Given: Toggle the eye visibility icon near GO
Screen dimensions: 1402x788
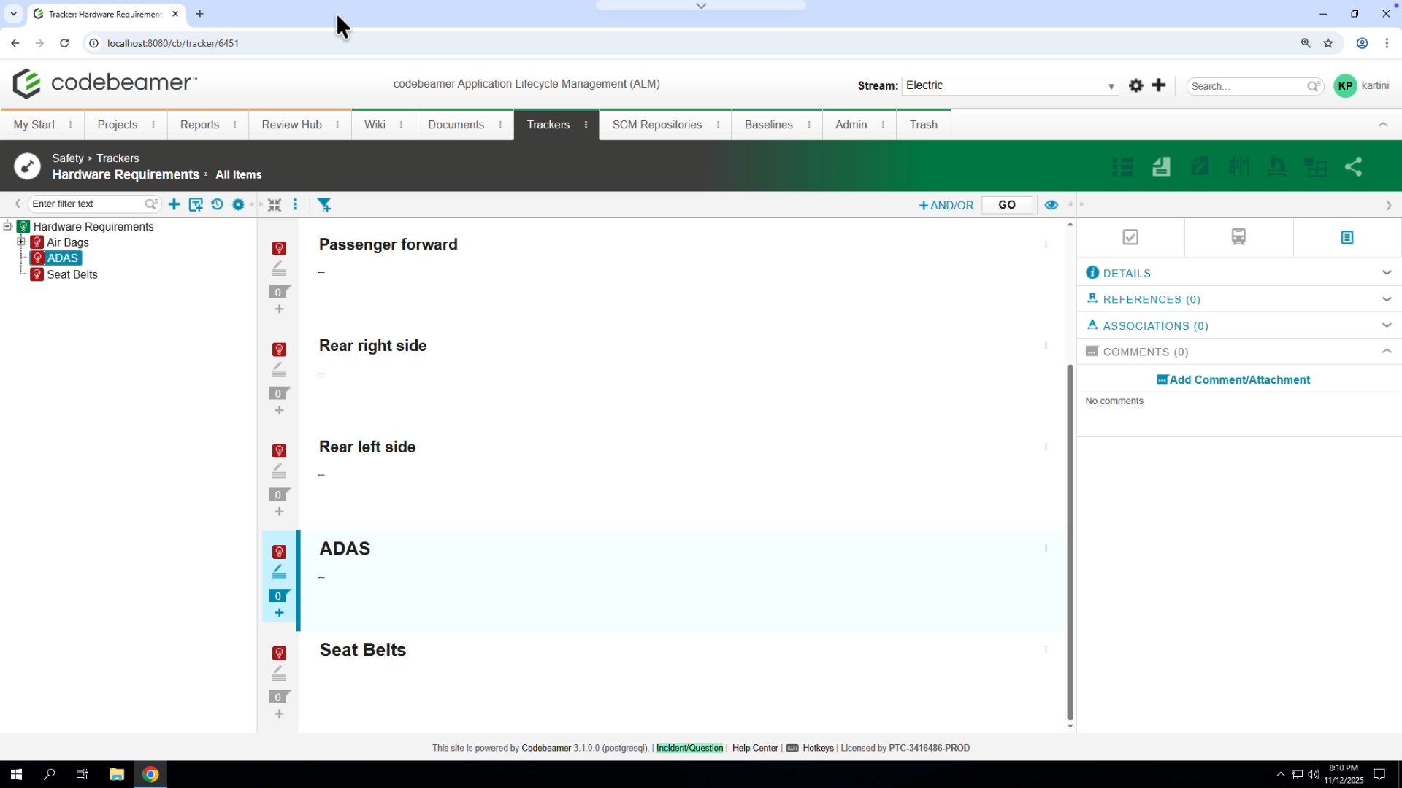Looking at the screenshot, I should coord(1051,205).
